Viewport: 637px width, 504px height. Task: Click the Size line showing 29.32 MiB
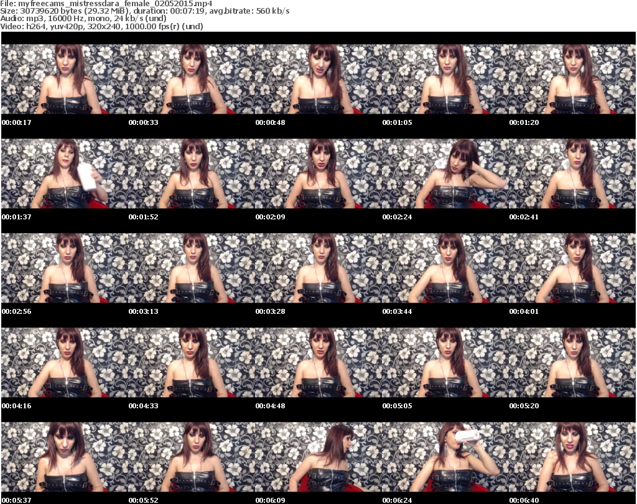point(144,11)
